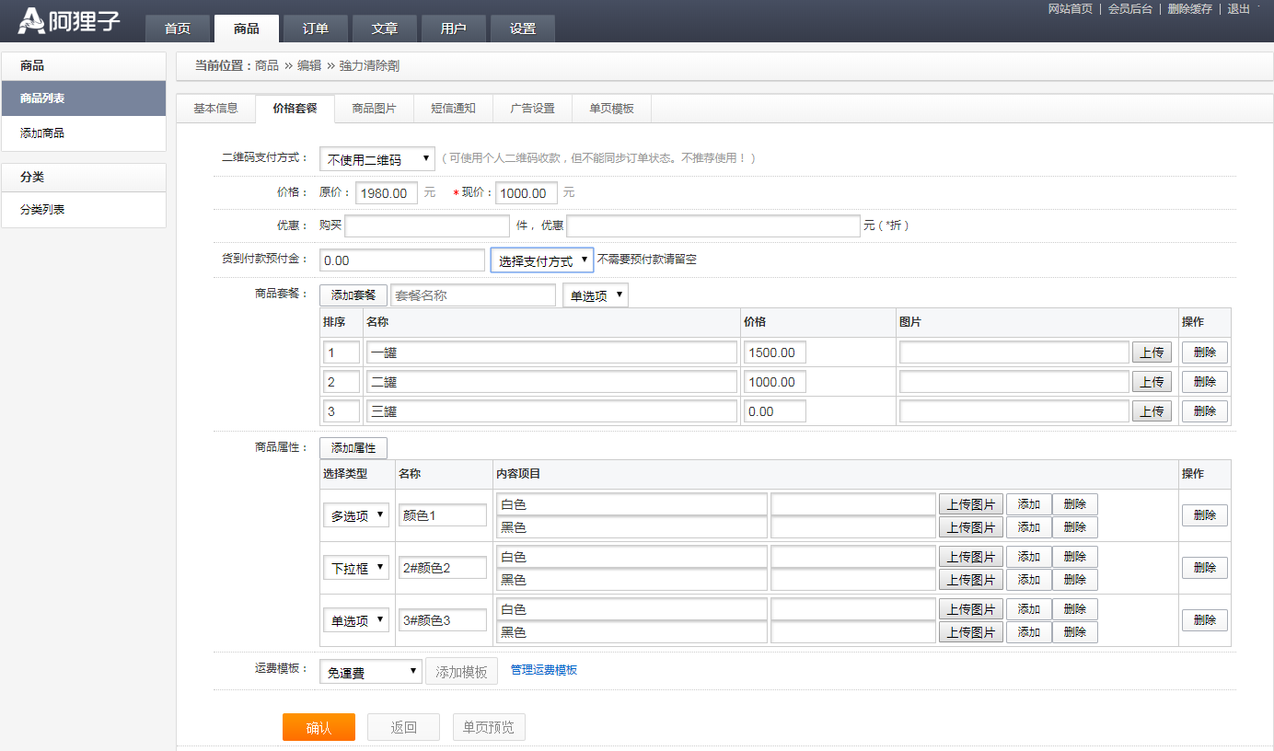Click the 添加属性 button

(x=353, y=448)
